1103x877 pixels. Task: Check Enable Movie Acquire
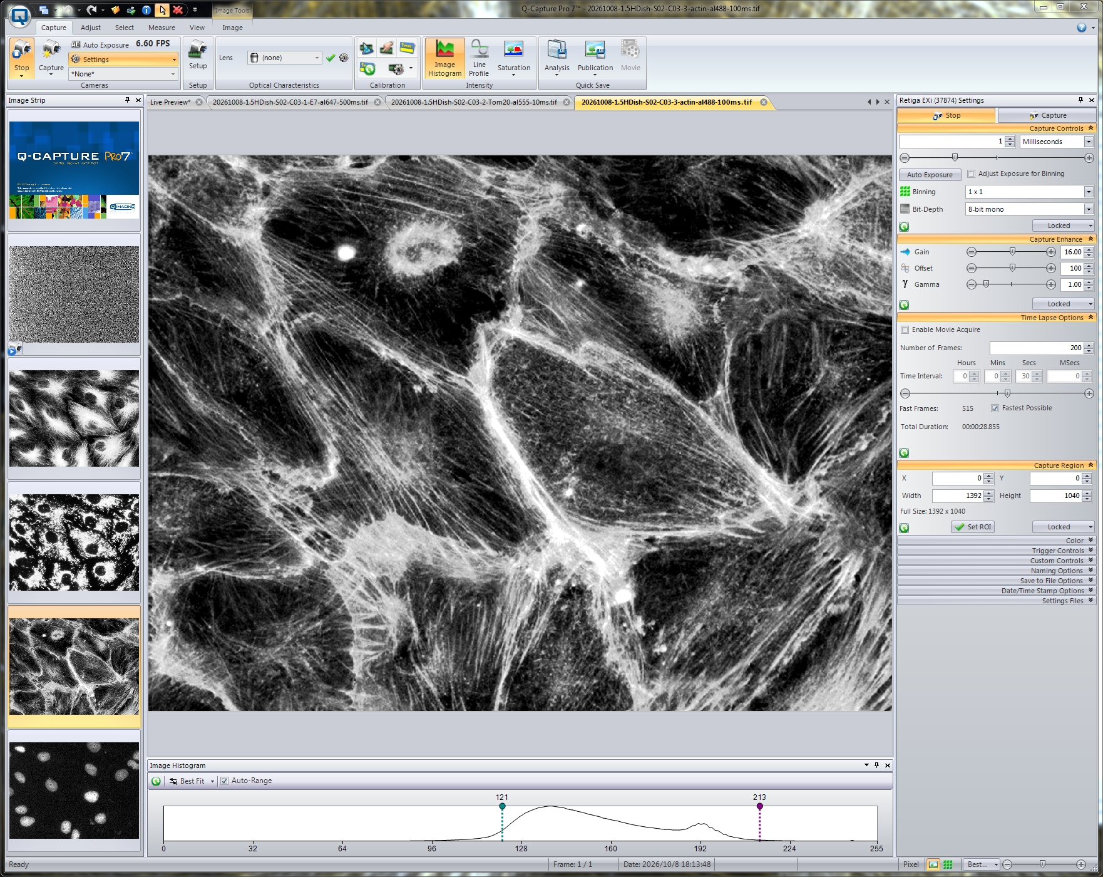tap(905, 330)
